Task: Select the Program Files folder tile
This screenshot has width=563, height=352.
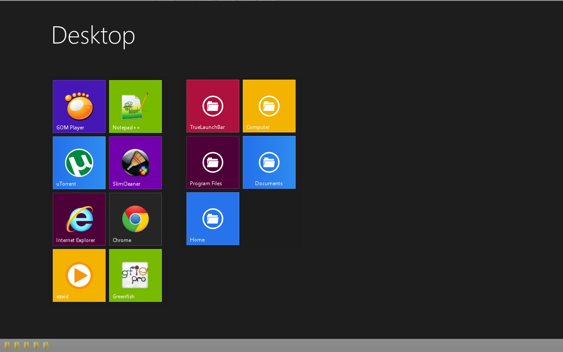Action: [213, 162]
